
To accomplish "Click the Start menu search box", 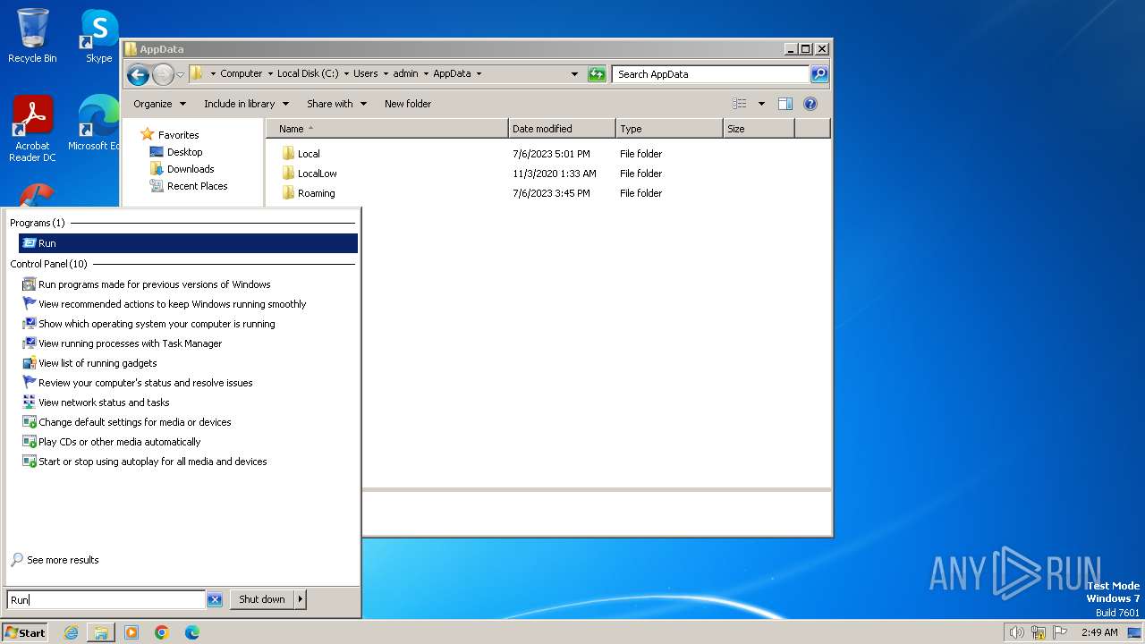I will tap(106, 600).
